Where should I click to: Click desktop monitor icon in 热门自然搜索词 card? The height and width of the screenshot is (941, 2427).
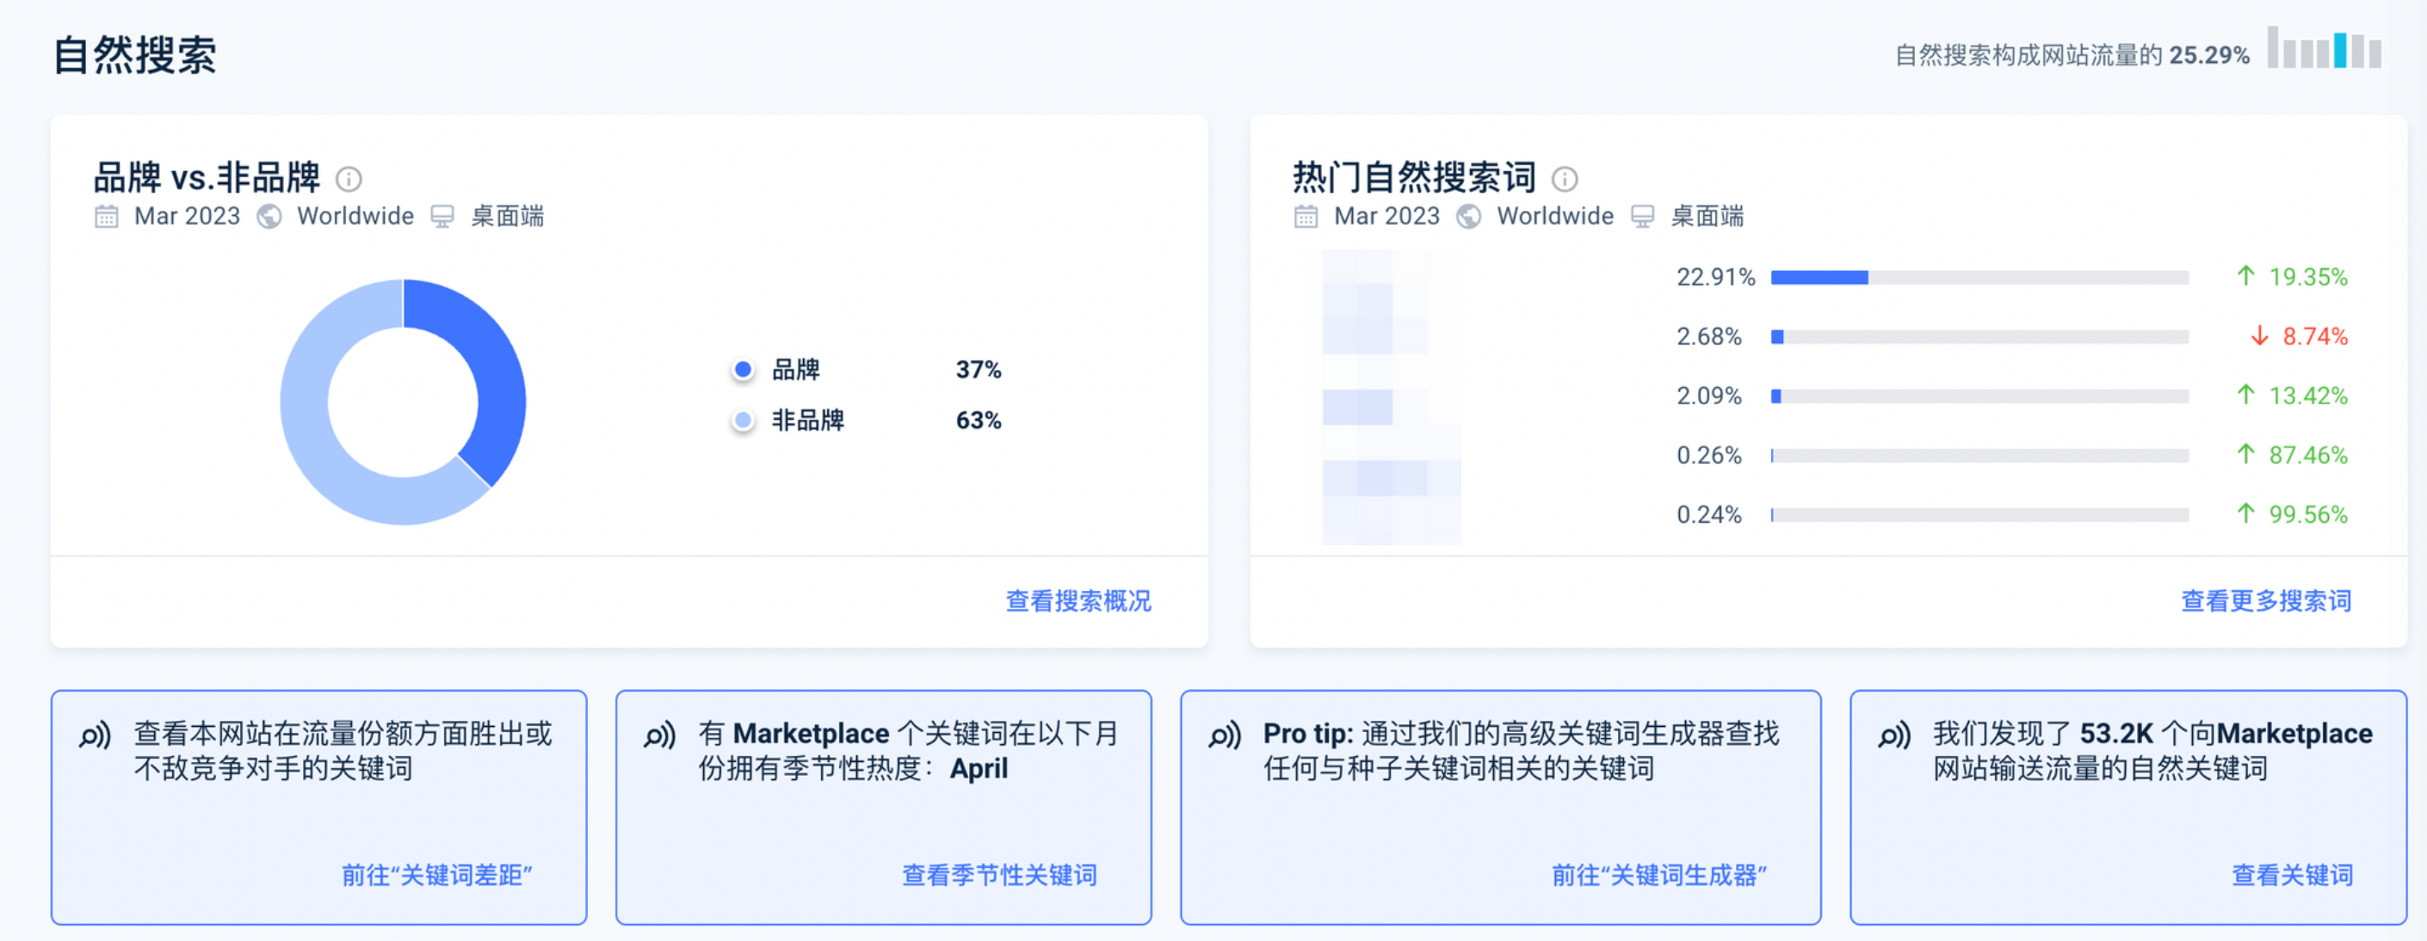pyautogui.click(x=1642, y=217)
